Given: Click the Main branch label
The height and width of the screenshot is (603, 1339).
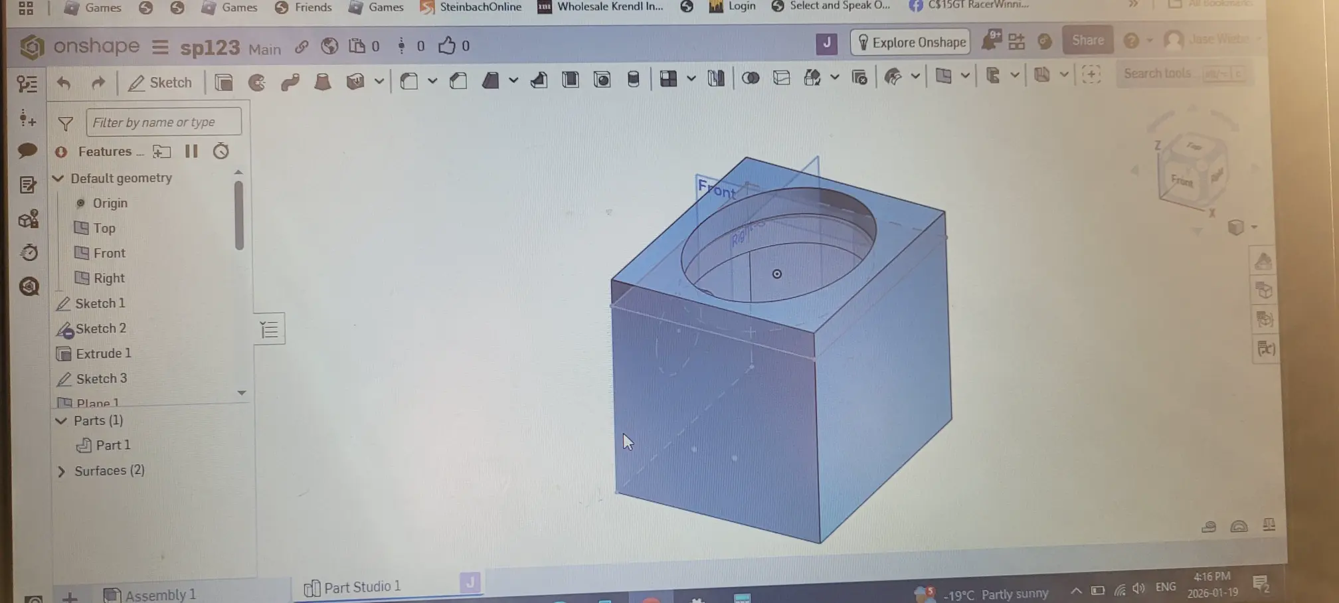Looking at the screenshot, I should coord(264,49).
